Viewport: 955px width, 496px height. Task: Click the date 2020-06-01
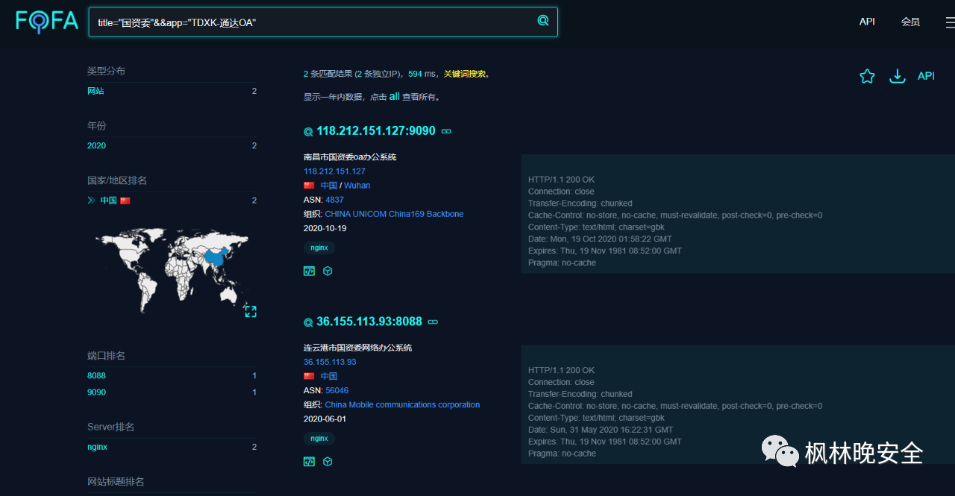pos(325,419)
